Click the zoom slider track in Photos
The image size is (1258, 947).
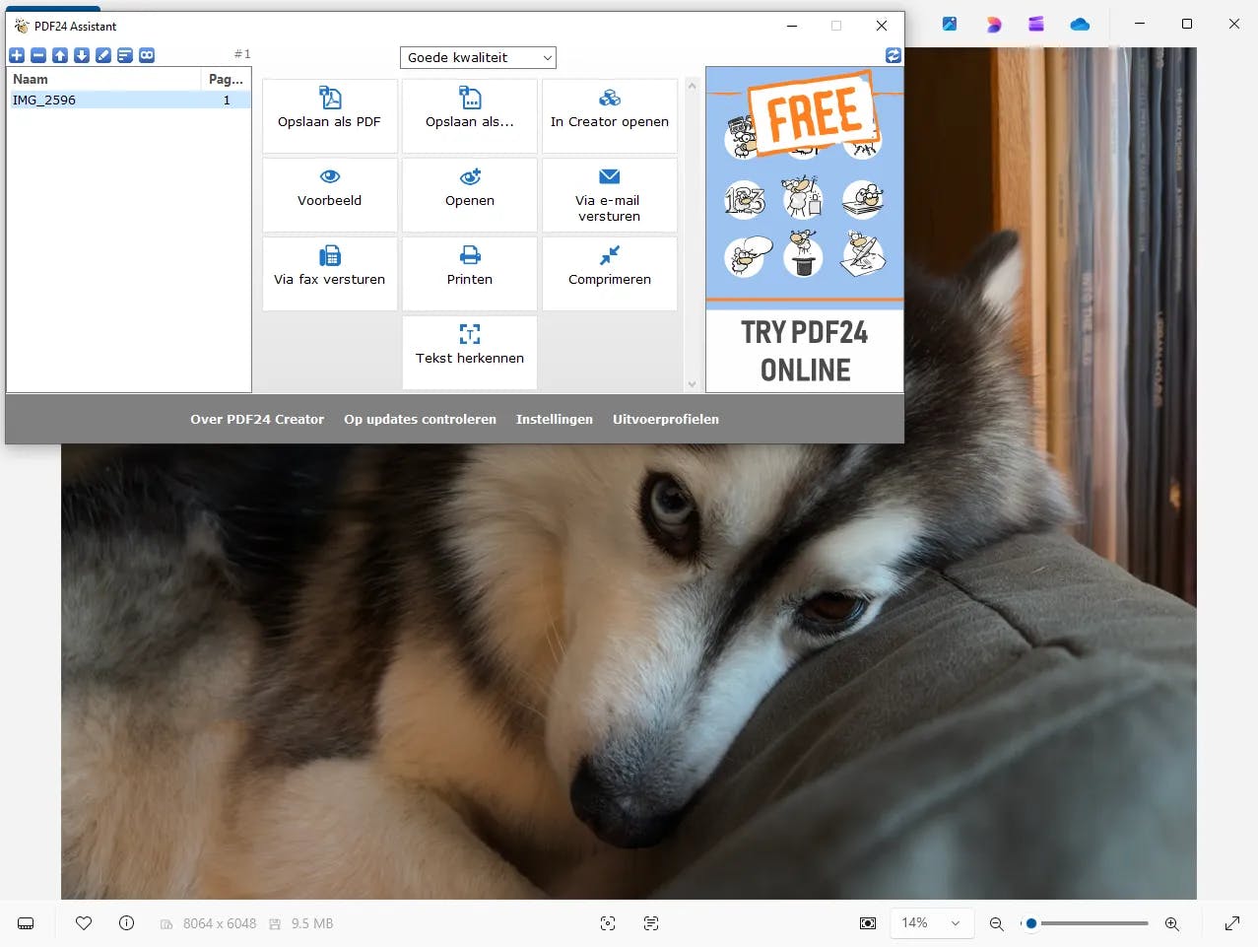pyautogui.click(x=1086, y=923)
